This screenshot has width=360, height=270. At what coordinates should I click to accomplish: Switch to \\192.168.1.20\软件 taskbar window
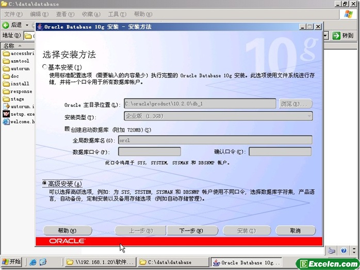coord(100,262)
